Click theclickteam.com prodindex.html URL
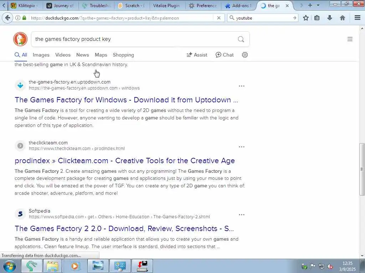Image resolution: width=365 pixels, height=273 pixels. [77, 148]
